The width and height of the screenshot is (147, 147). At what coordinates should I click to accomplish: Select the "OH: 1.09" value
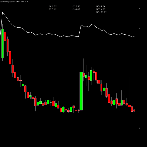click(101, 9)
